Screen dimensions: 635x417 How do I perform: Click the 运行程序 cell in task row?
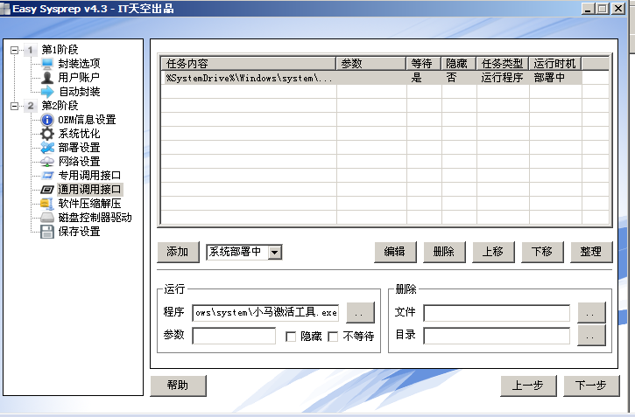click(503, 78)
